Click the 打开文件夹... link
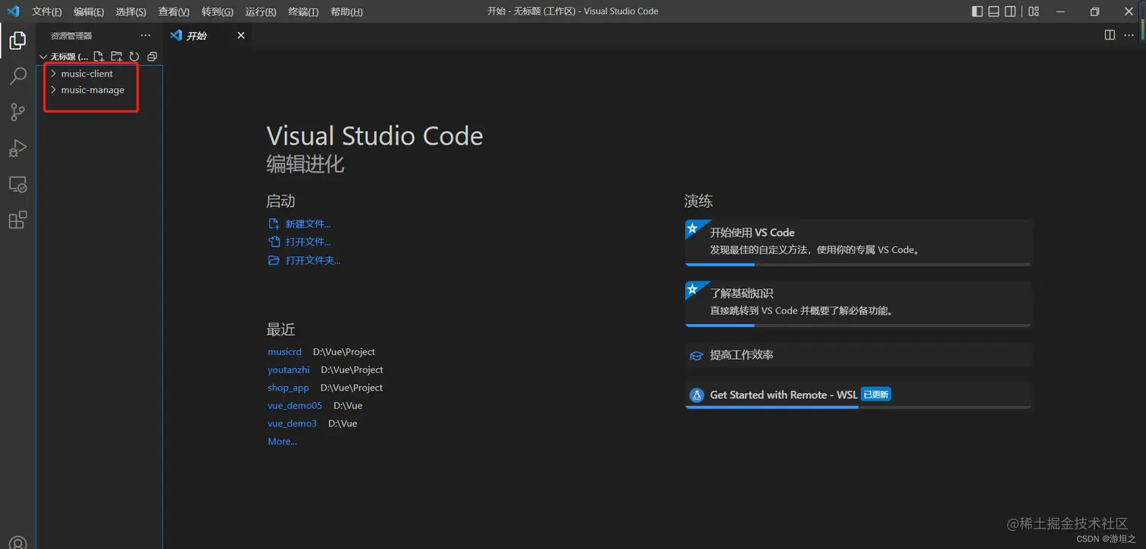 (313, 260)
